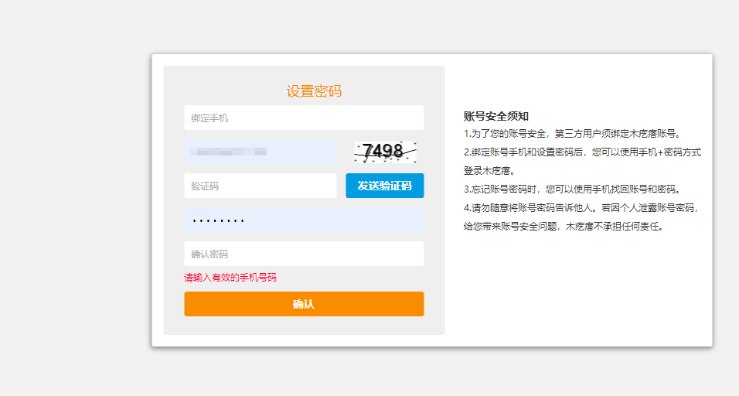Screen dimensions: 739x396
Task: Focus the 绑定手机 phone input field
Action: coord(304,118)
